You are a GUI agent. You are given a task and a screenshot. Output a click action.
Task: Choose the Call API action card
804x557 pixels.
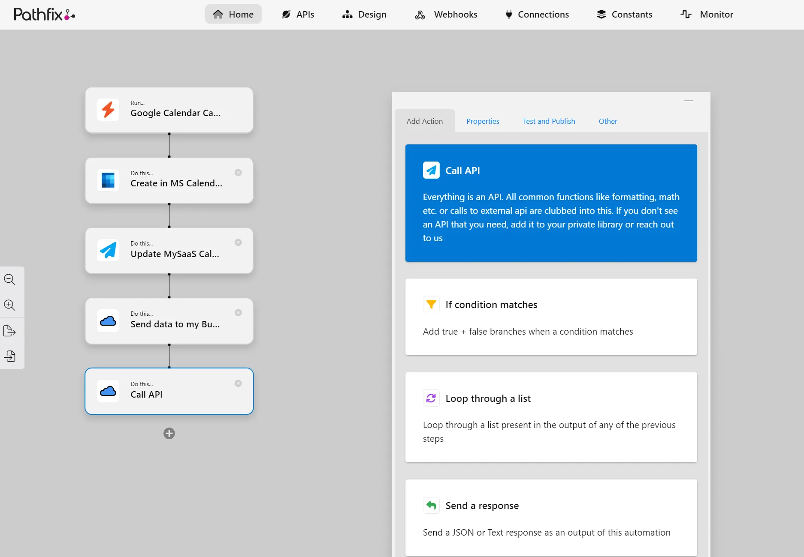tap(551, 203)
